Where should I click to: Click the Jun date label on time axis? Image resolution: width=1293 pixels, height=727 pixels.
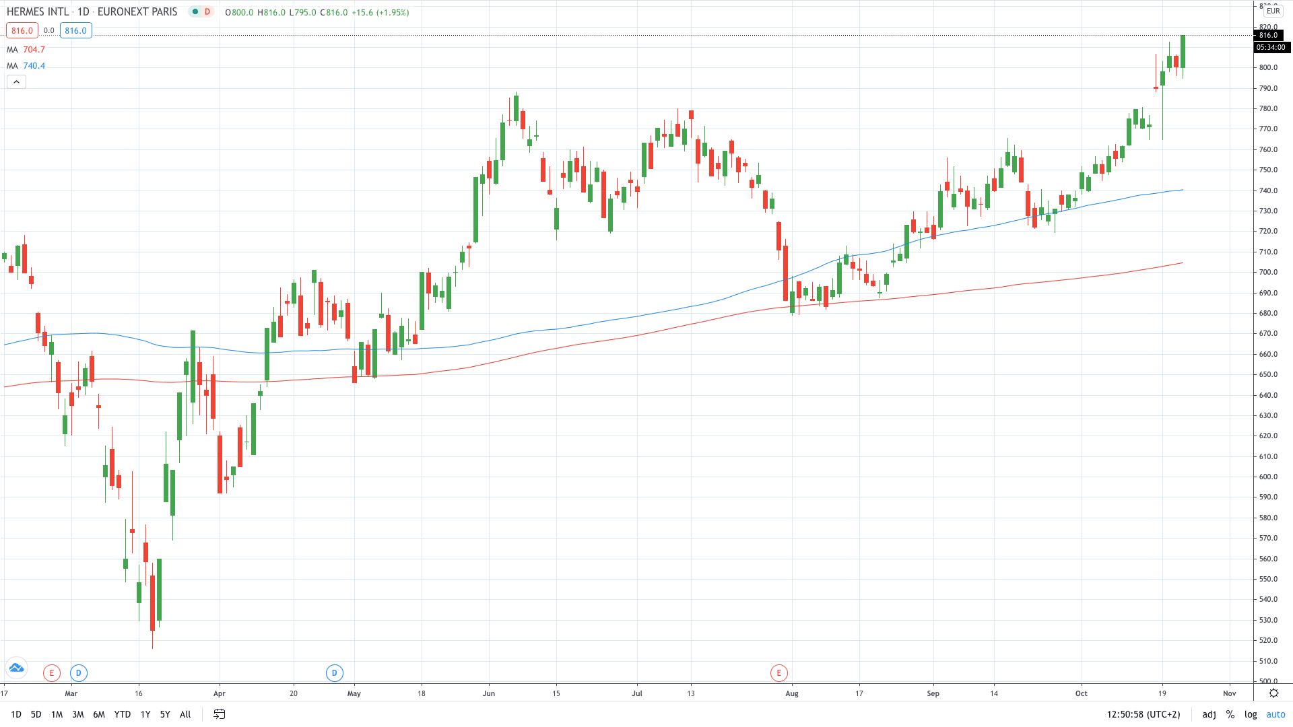coord(489,693)
